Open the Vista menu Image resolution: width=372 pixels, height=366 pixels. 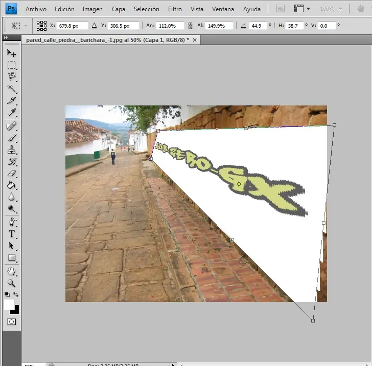[197, 9]
